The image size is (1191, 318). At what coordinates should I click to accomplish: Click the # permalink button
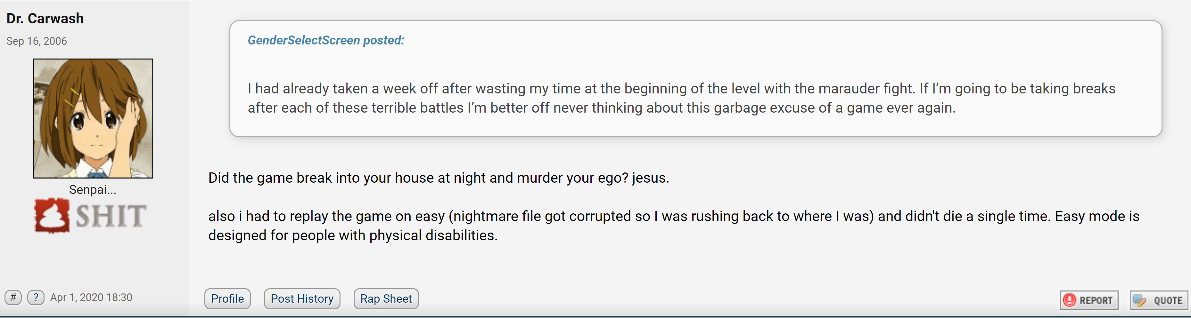13,297
